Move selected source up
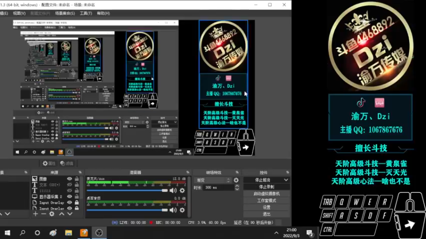The width and height of the screenshot is (426, 239). pyautogui.click(x=62, y=214)
